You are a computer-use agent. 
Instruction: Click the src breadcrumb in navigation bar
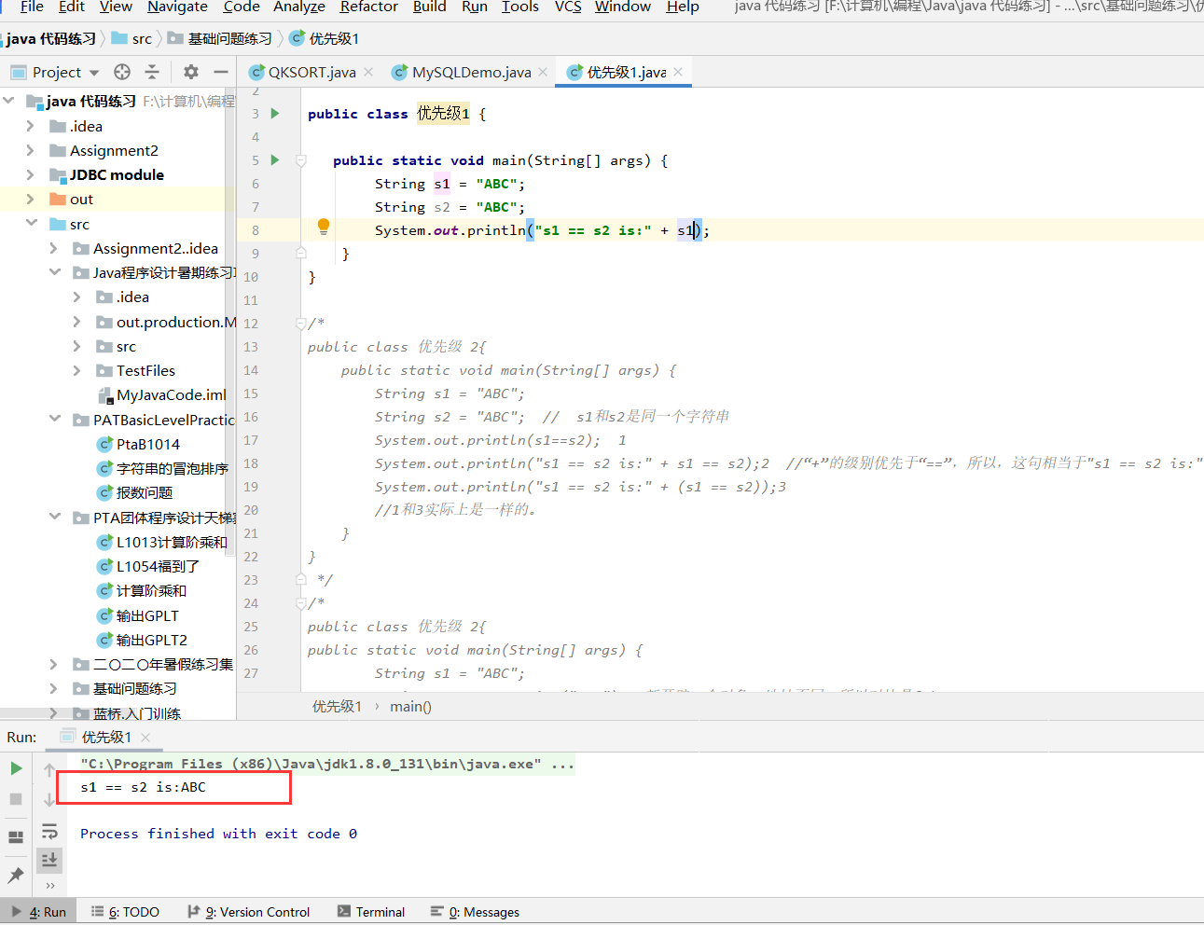(x=131, y=38)
